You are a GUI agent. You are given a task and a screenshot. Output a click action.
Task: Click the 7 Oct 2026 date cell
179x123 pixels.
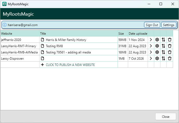[x=138, y=58]
